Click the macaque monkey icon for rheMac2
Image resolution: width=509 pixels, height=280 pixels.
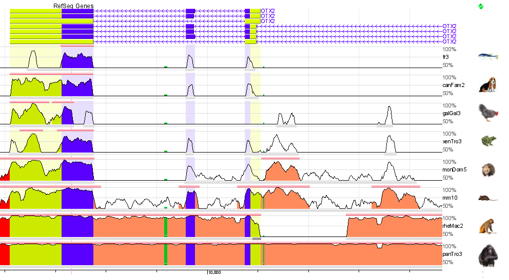click(487, 226)
